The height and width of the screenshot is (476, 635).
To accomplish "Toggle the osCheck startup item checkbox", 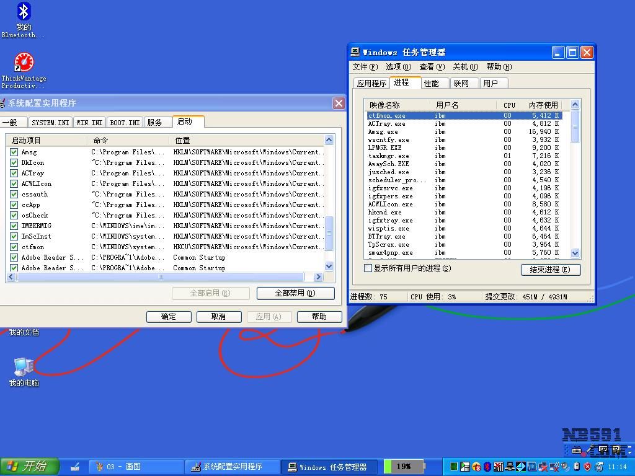I will click(14, 215).
